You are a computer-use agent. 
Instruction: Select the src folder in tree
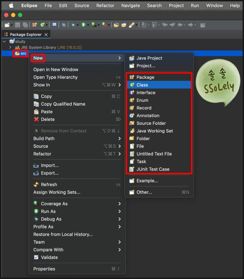pos(21,54)
